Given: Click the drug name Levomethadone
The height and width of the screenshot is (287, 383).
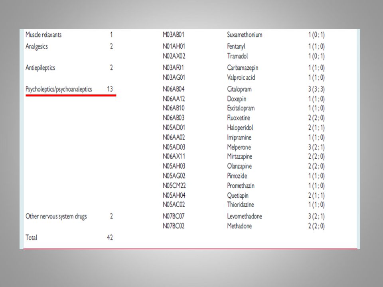Looking at the screenshot, I should (245, 216).
